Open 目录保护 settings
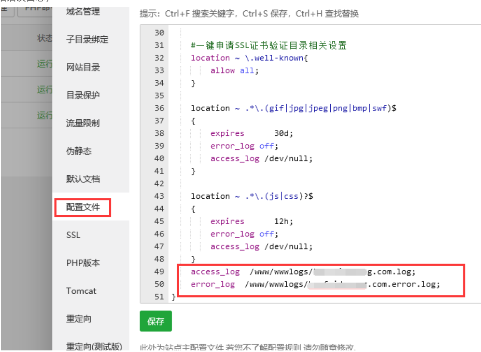 pos(83,95)
